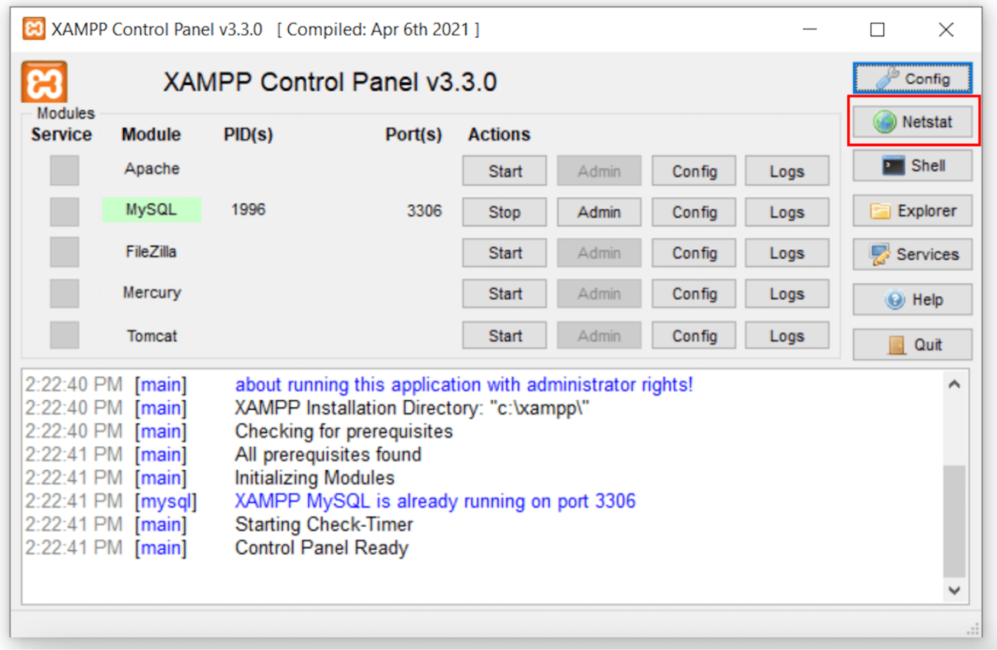
Task: Start the Tomcat module
Action: click(x=504, y=335)
